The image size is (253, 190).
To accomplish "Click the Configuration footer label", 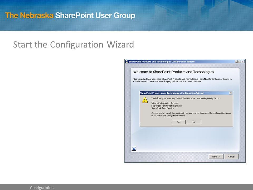I will (42, 188).
